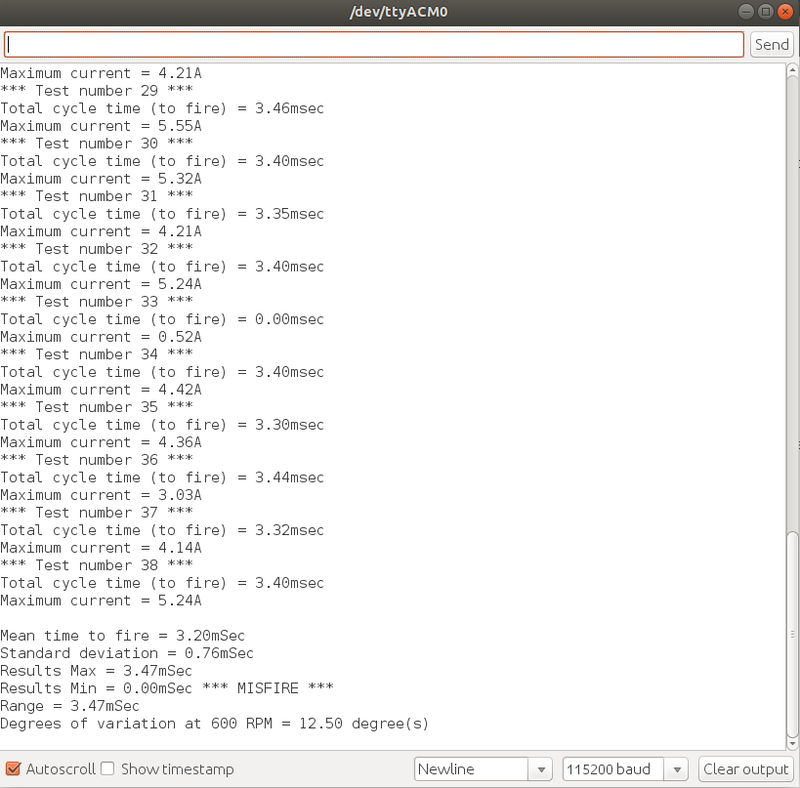
Task: Click the Mean time to fire line
Action: click(122, 636)
